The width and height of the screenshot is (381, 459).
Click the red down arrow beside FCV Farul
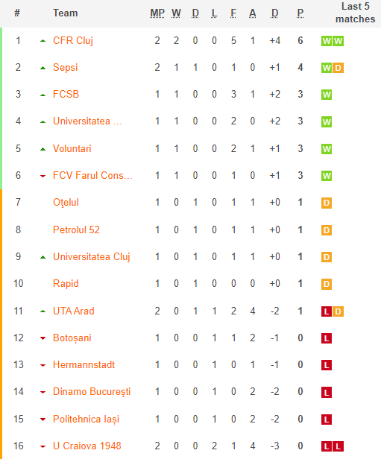42,176
